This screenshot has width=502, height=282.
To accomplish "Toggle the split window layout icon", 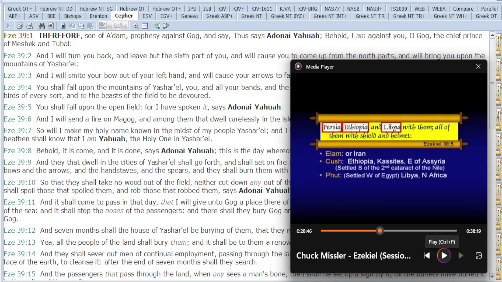I will [145, 26].
